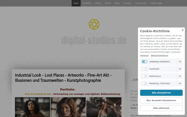This screenshot has height=117, width=187.
Task: Open the Blog menu item
Action: 117,3
